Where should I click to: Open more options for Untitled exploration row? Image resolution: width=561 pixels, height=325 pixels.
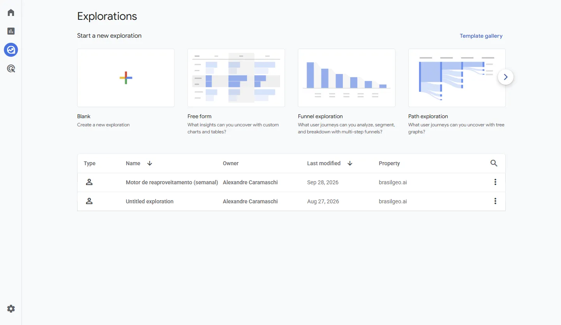pyautogui.click(x=495, y=201)
